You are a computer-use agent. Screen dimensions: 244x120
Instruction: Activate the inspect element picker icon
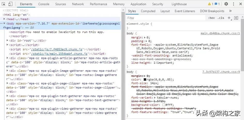coord(4,4)
